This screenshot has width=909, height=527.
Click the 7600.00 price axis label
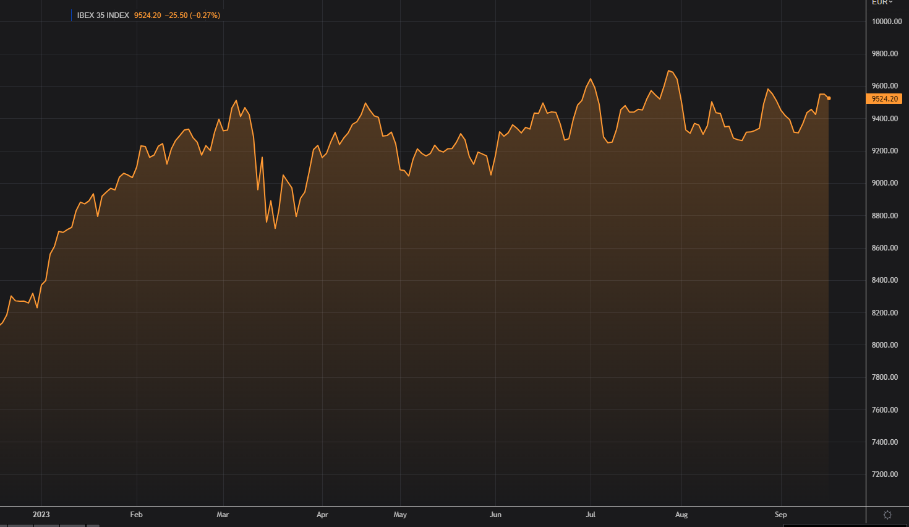point(885,410)
